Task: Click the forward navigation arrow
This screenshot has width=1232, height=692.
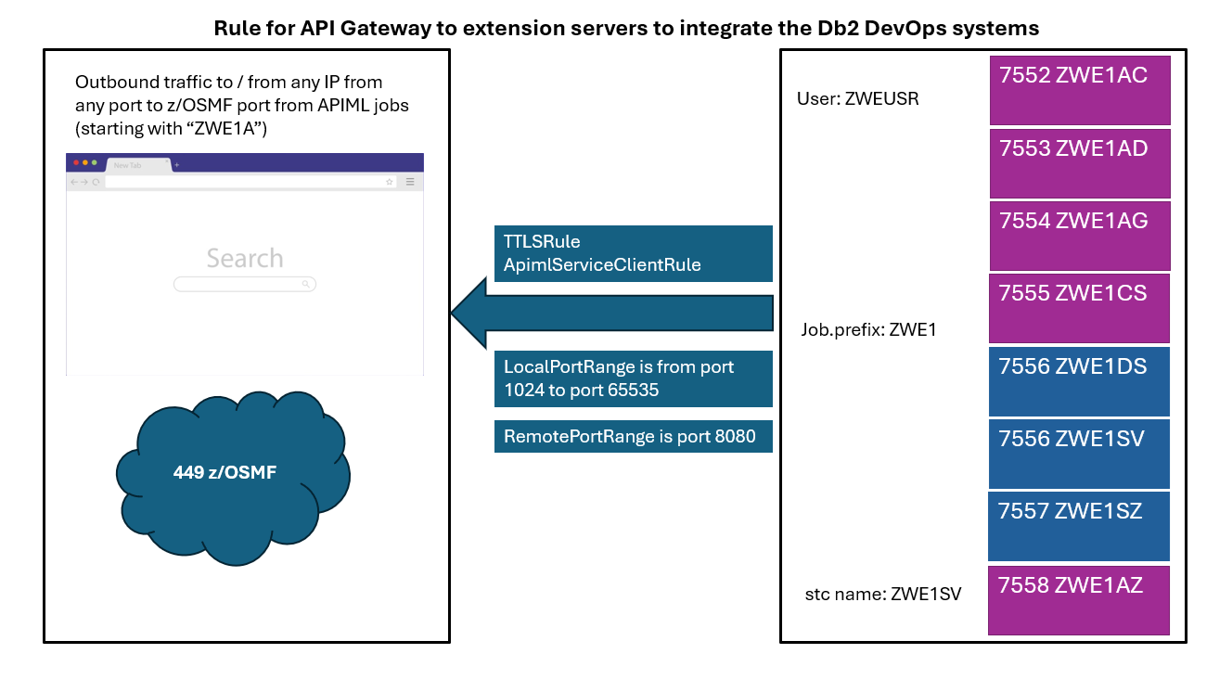Action: point(84,182)
